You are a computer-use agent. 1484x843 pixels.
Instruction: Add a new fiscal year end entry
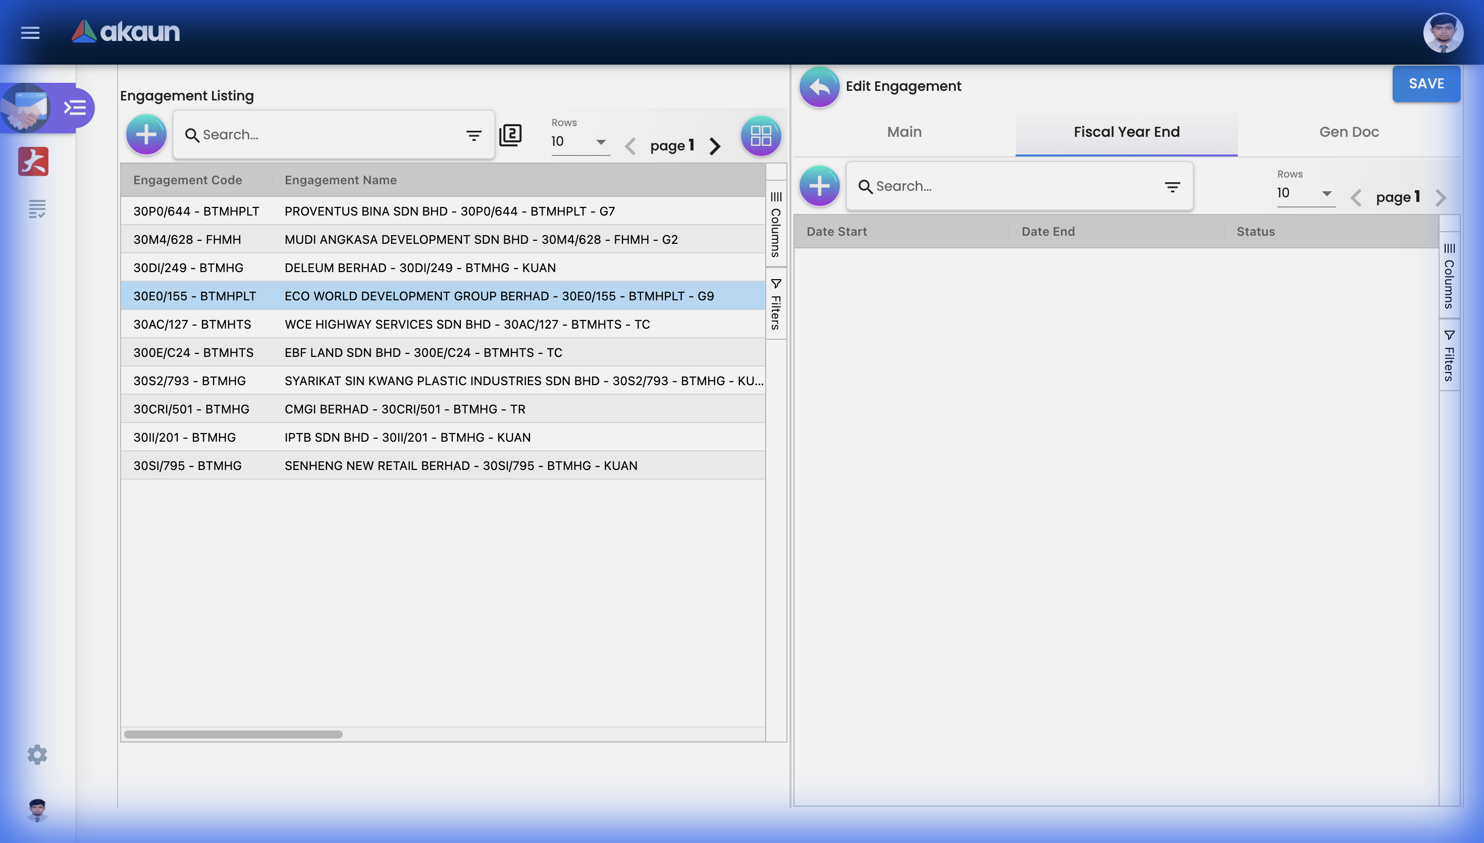click(x=819, y=186)
